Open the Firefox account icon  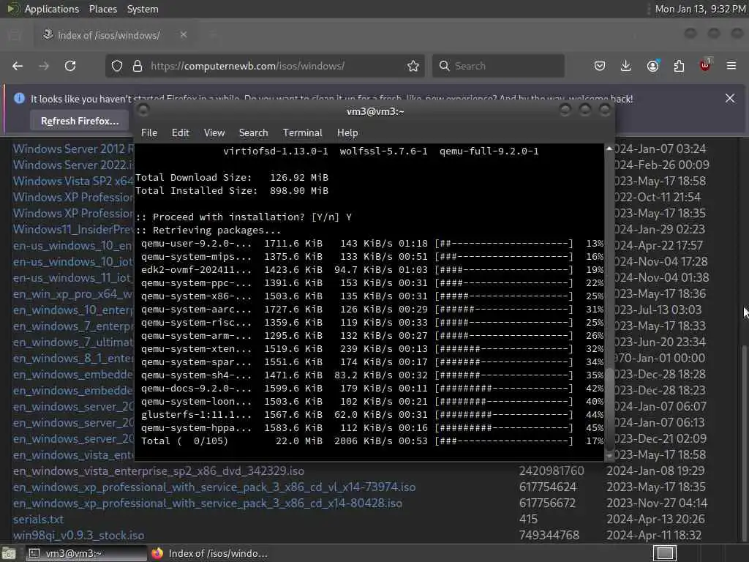coord(652,66)
